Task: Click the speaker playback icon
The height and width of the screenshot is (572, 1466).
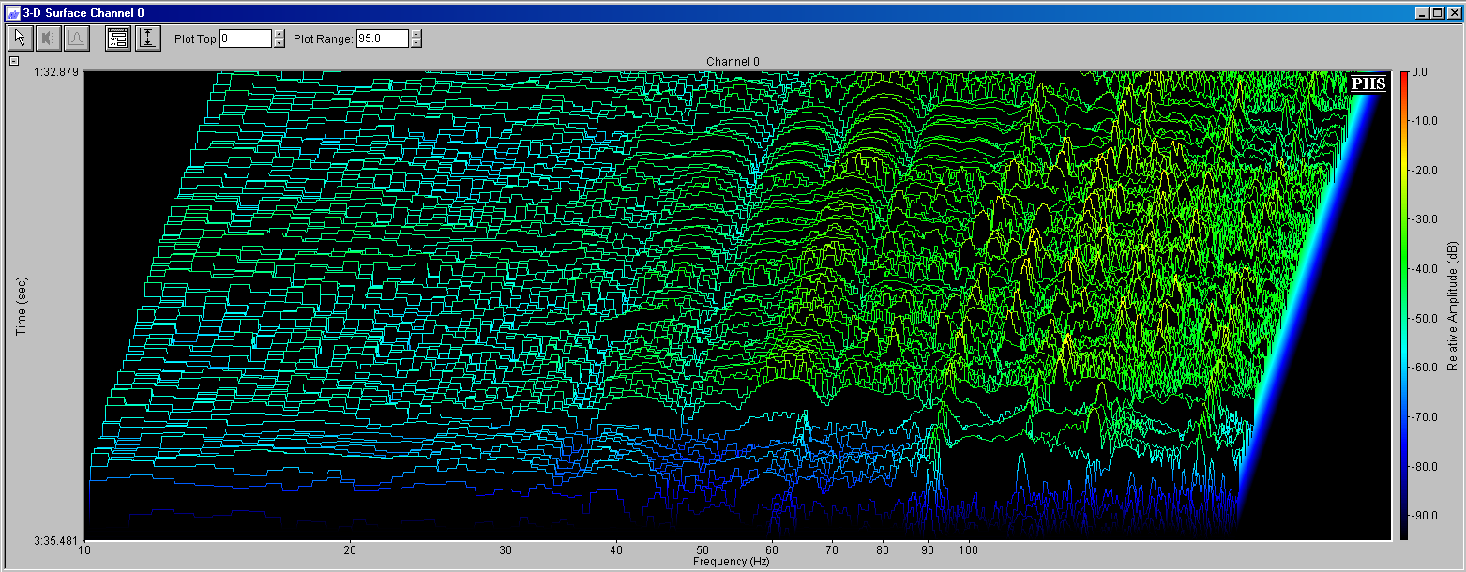Action: click(48, 38)
